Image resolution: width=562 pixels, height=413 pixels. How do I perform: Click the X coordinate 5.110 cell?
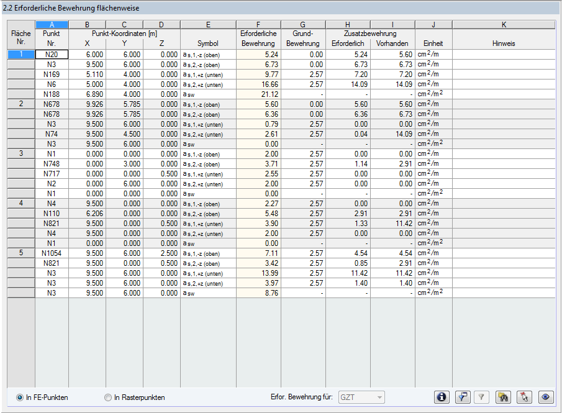pos(87,75)
